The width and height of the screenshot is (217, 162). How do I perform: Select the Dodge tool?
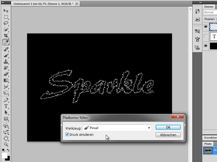pos(6,93)
